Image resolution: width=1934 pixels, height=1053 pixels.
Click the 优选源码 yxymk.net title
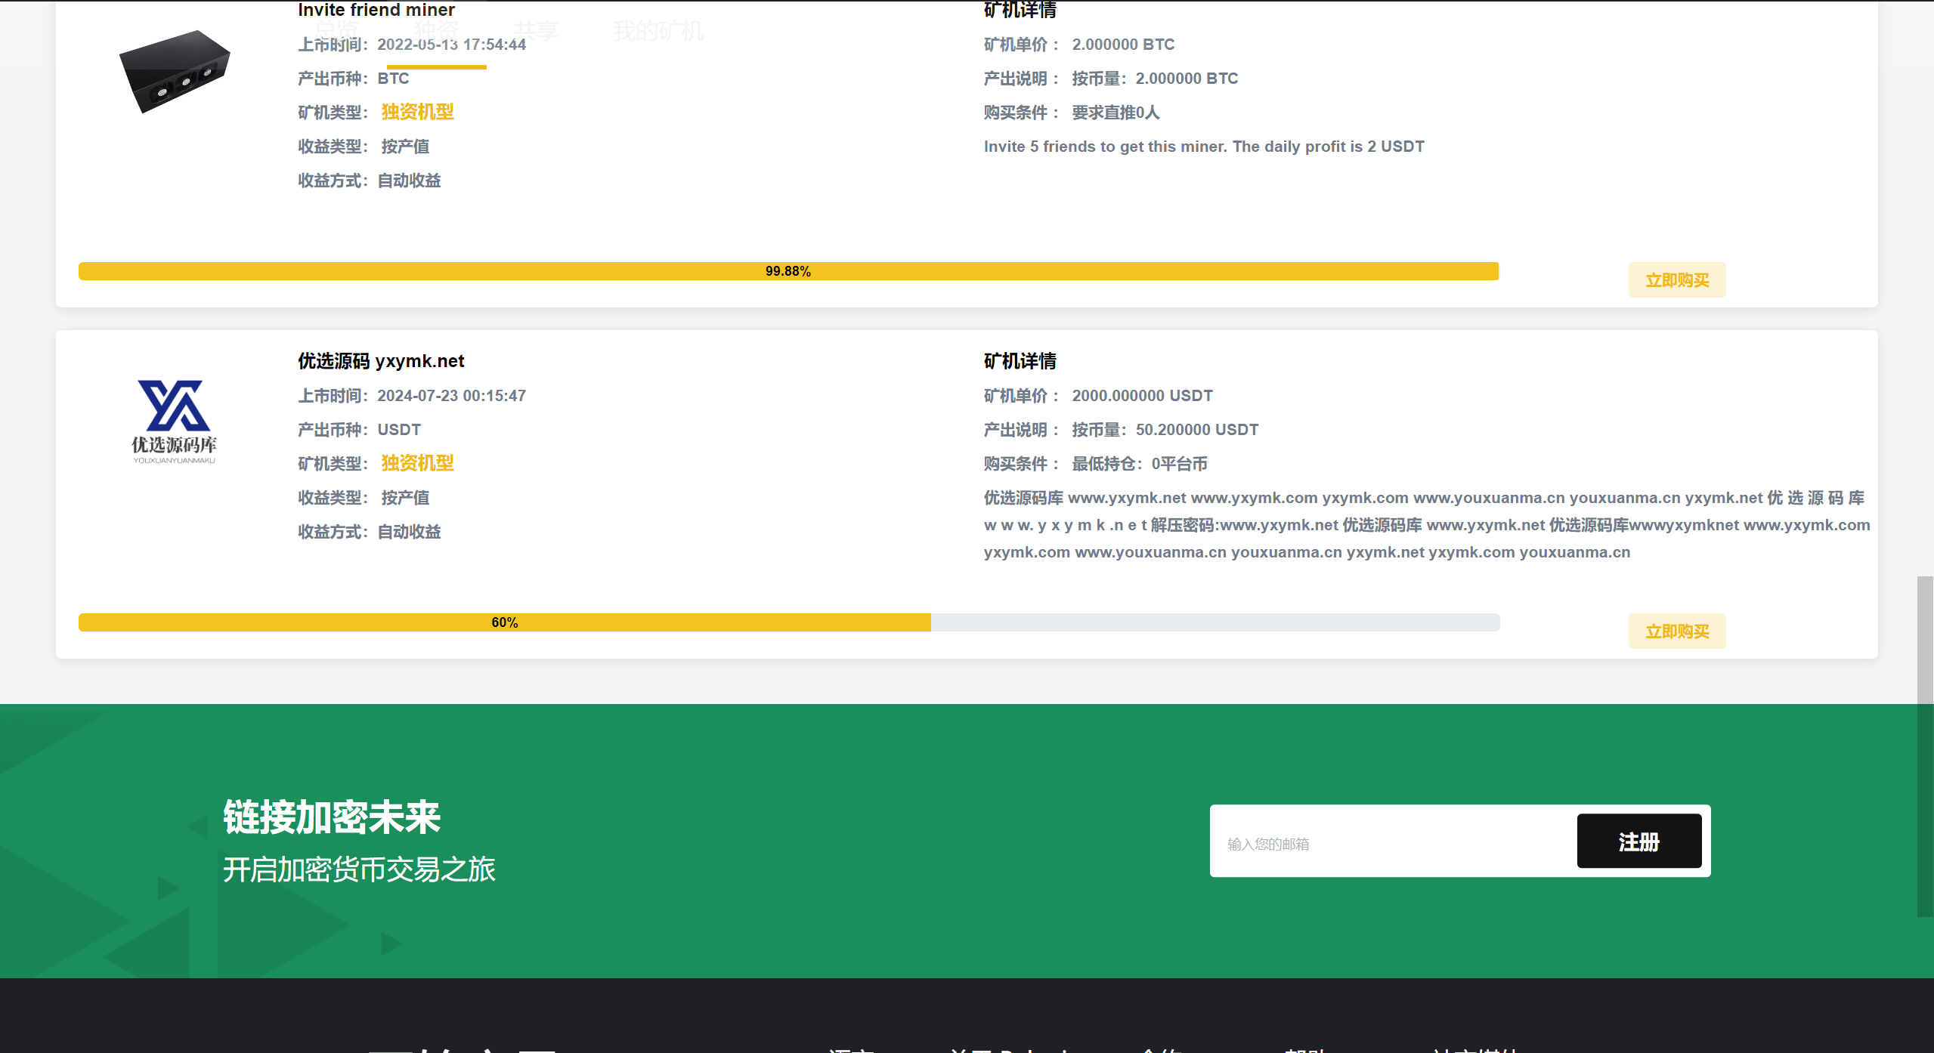pyautogui.click(x=381, y=361)
